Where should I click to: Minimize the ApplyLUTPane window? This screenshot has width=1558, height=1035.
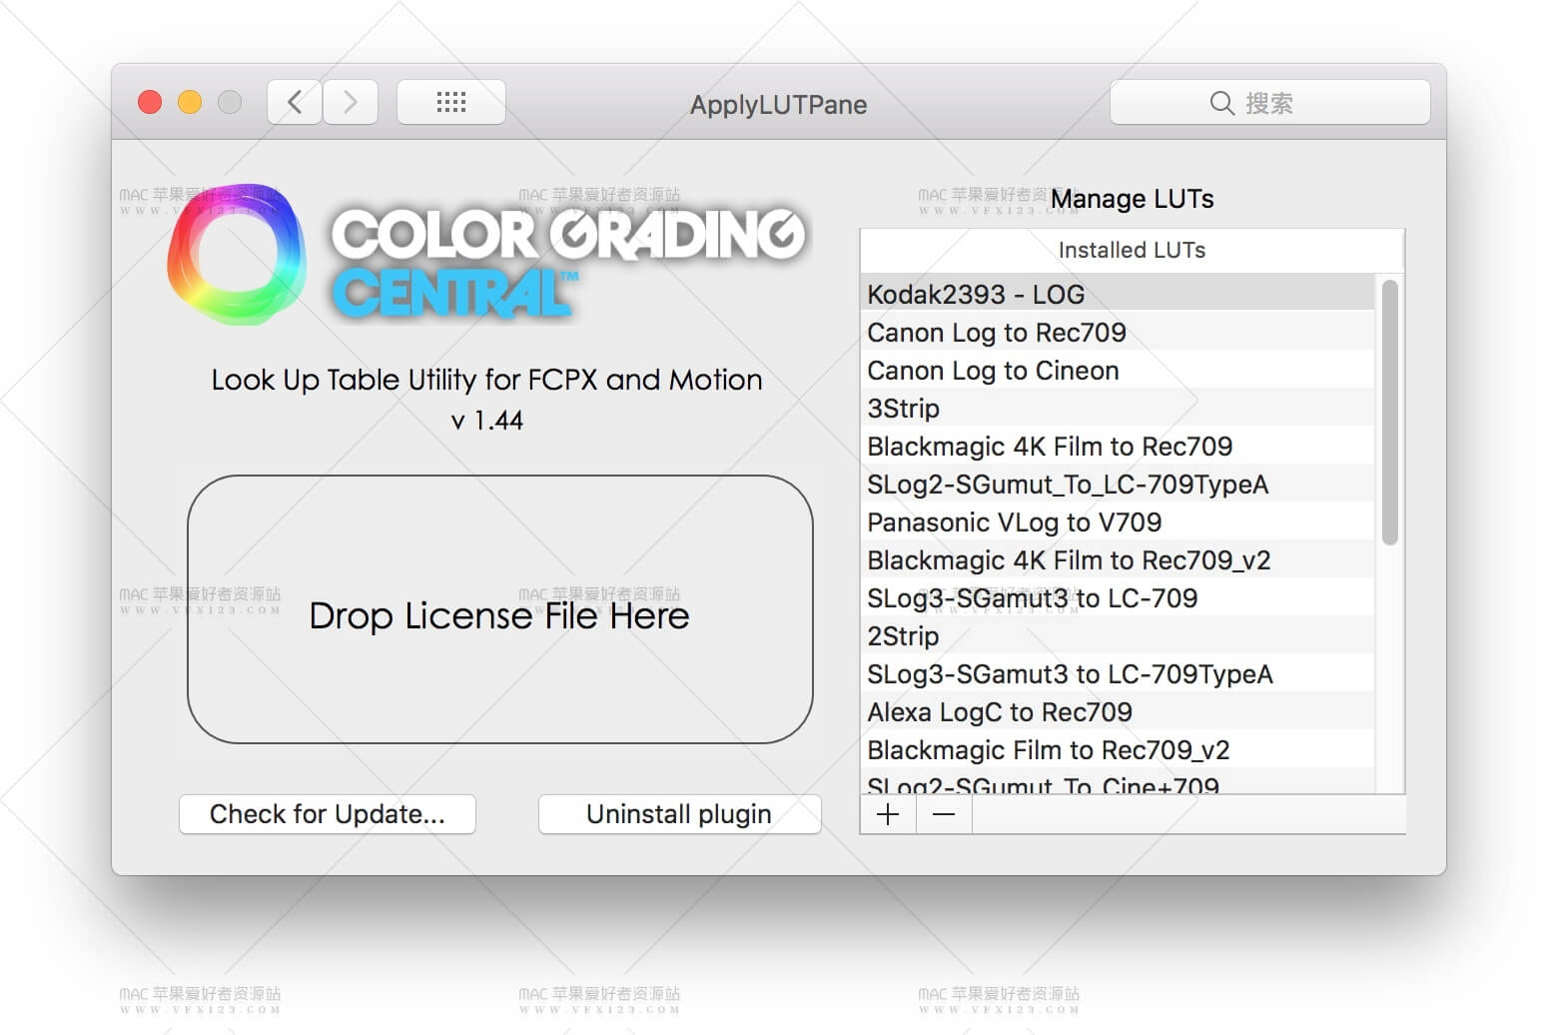pos(190,102)
